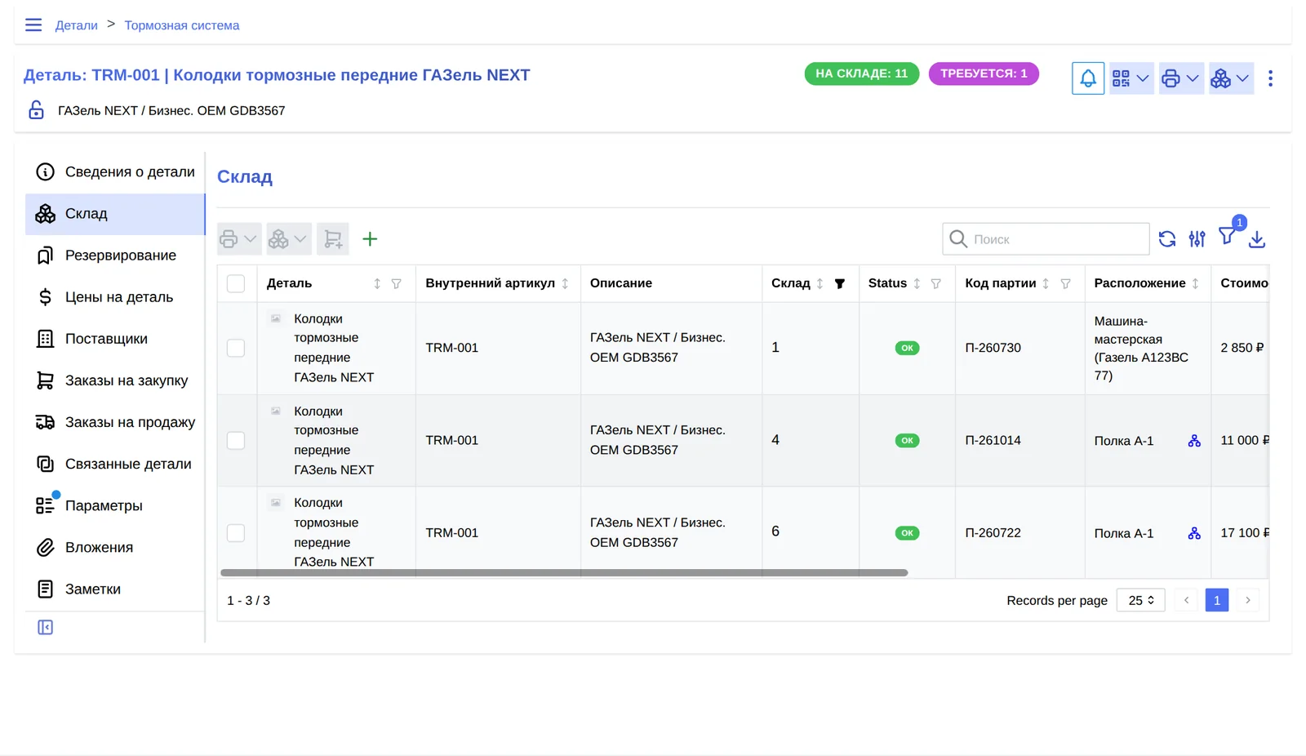The image size is (1306, 756).
Task: Open table column settings sliders icon
Action: pos(1197,239)
